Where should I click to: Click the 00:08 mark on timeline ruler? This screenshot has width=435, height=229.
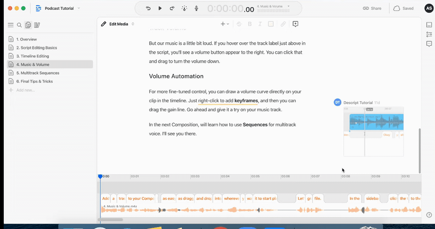click(346, 176)
